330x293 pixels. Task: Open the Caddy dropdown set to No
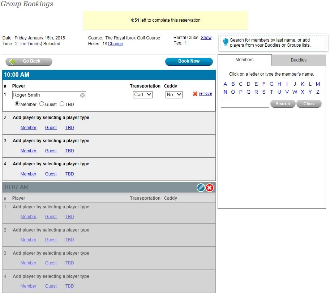coord(174,95)
